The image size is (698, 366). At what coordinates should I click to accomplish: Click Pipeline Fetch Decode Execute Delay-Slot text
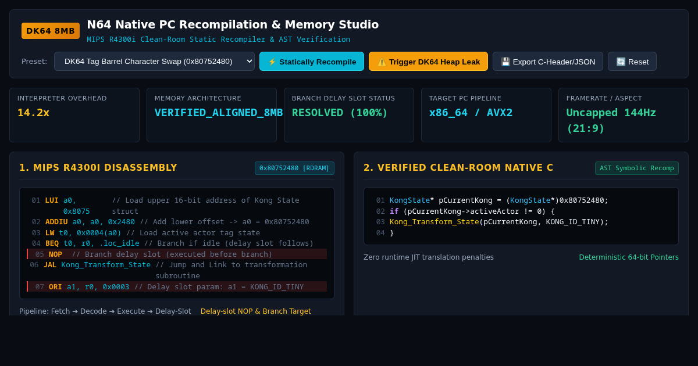pos(105,311)
